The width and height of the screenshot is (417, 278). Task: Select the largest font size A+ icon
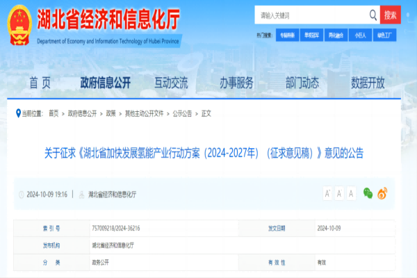click(327, 193)
